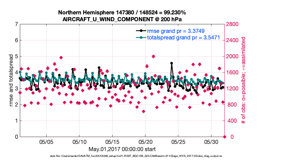The image size is (284, 161).
Task: Click the AIRCRAFT_U_WIND_COMPONENT @ 200 hPa subtitle
Action: click(122, 19)
